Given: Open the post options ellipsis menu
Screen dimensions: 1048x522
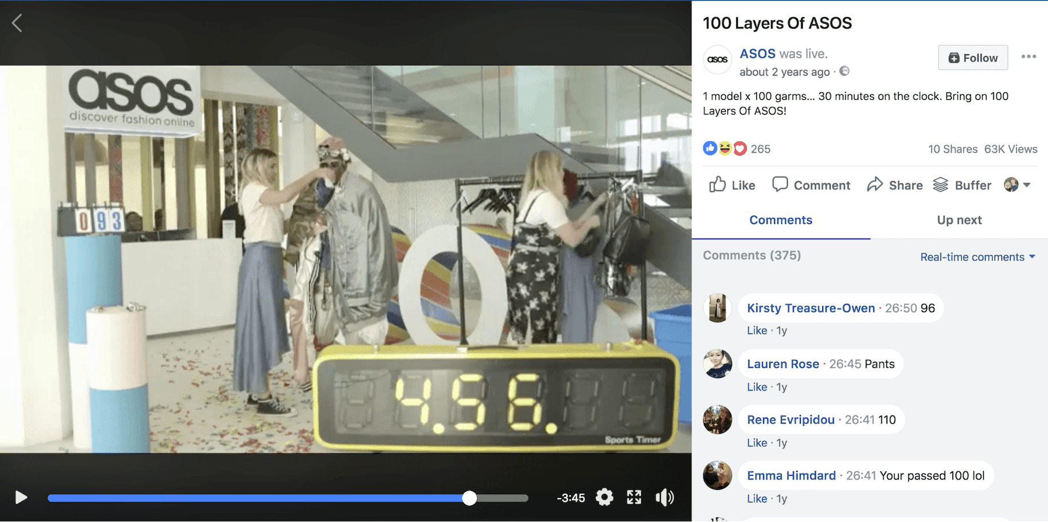Looking at the screenshot, I should click(x=1029, y=56).
